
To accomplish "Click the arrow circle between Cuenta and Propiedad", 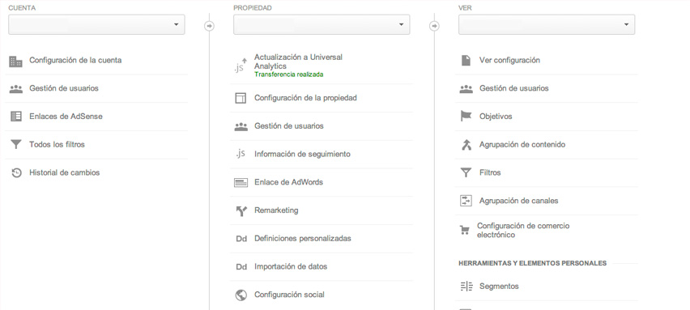I will coord(210,27).
